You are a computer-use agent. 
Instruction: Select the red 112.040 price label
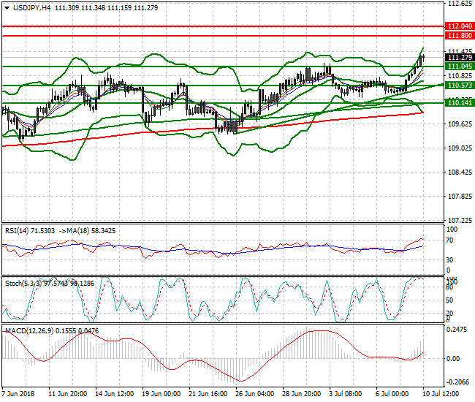[x=459, y=26]
